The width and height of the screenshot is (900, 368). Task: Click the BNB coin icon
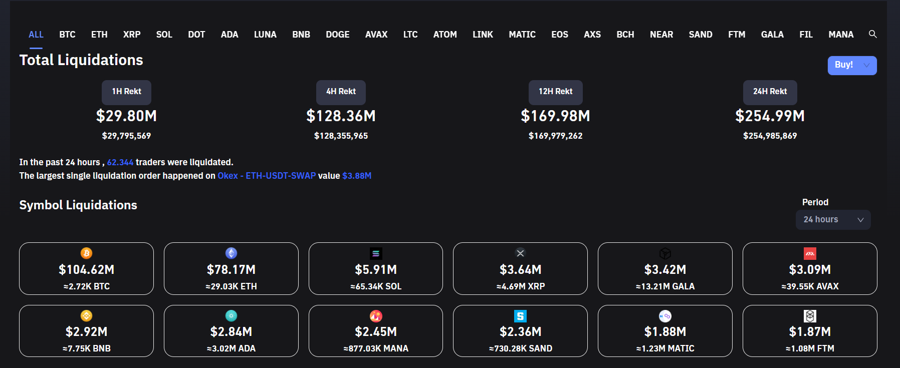pos(86,316)
